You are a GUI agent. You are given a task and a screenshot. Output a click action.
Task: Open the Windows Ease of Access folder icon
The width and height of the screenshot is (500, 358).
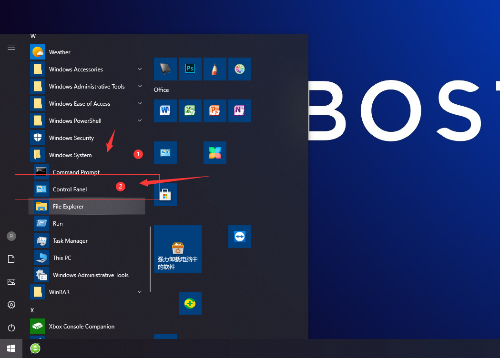tap(38, 103)
